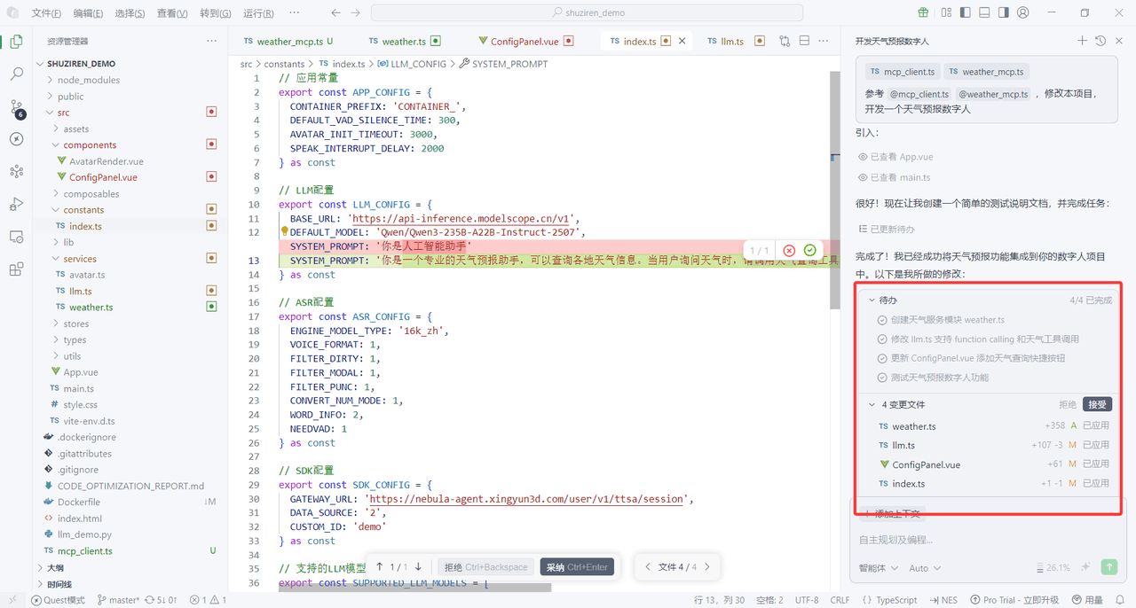Click 拒绝 Ctrl+Backspace button
This screenshot has width=1136, height=608.
pos(486,567)
